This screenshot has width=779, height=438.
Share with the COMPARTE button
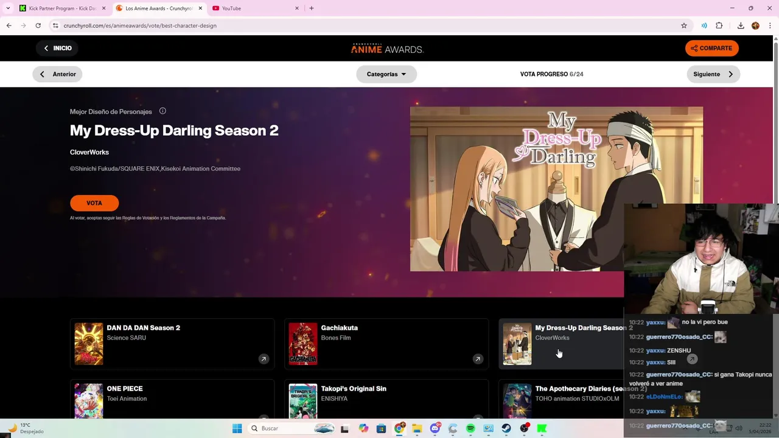click(x=711, y=48)
